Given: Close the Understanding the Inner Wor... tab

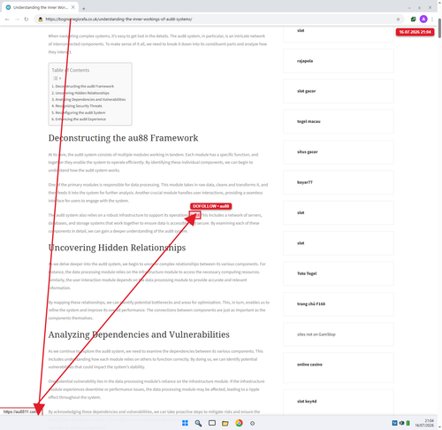Looking at the screenshot, I should coord(73,7).
